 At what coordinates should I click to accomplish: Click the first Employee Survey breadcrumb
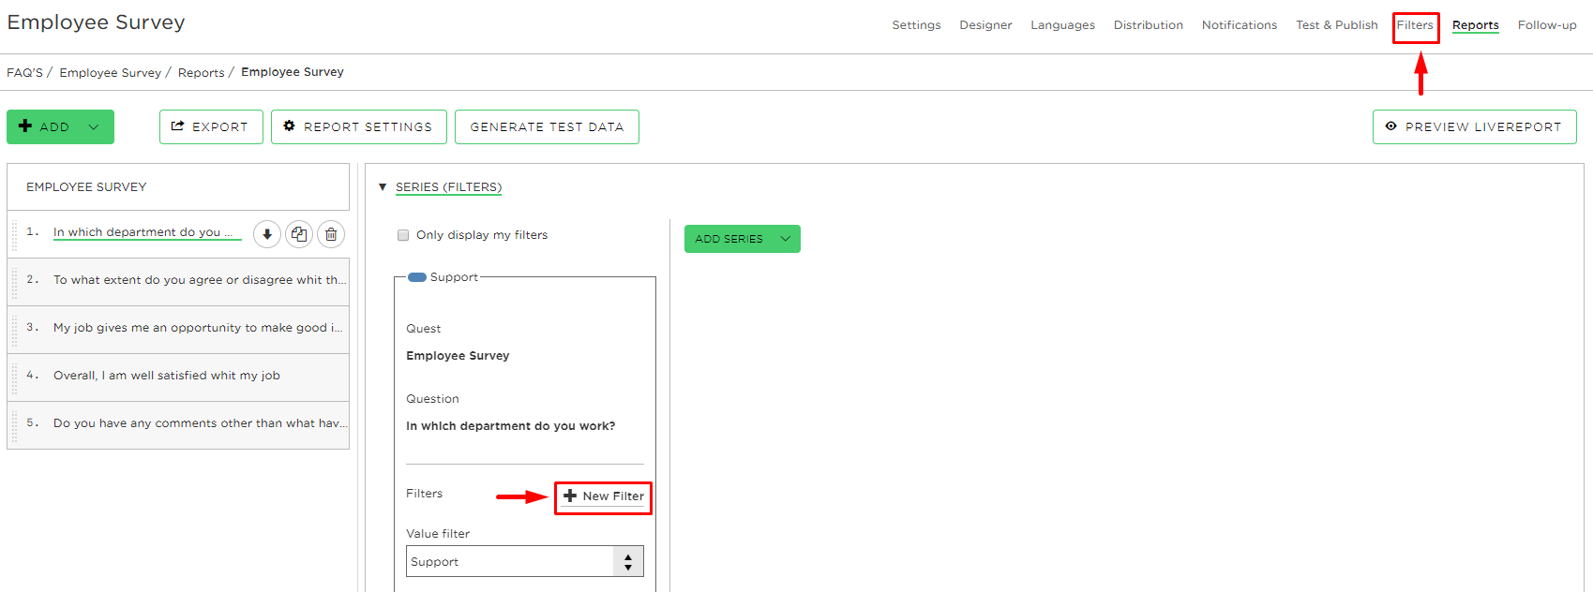point(110,72)
